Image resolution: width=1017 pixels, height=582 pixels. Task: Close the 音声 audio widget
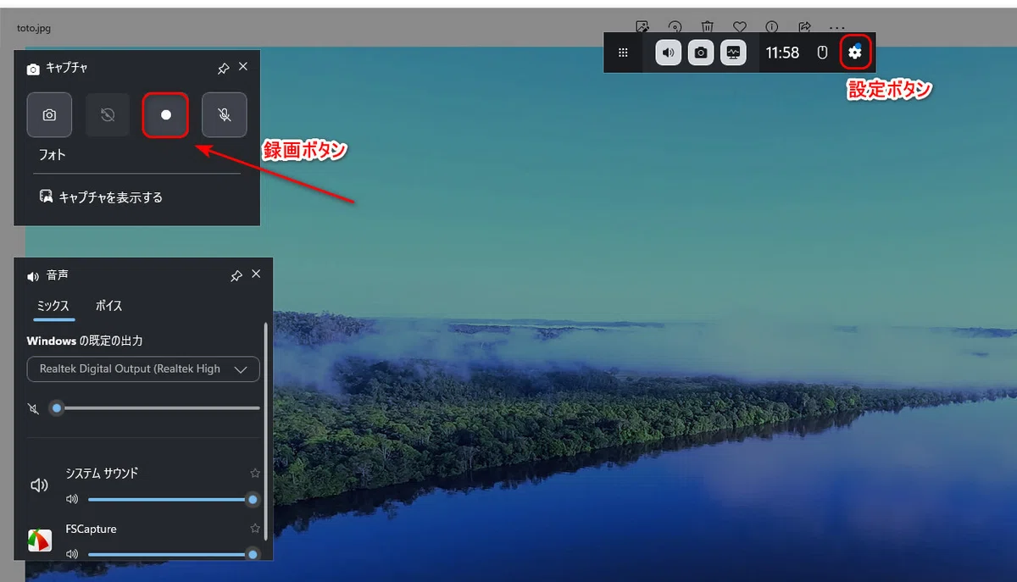pyautogui.click(x=256, y=274)
